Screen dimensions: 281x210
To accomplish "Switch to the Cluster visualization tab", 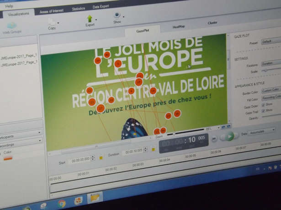I will pyautogui.click(x=212, y=23).
